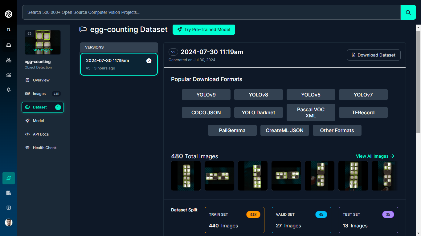The image size is (421, 236).
Task: Open the workflow hierarchy sidebar icon
Action: (x=9, y=60)
